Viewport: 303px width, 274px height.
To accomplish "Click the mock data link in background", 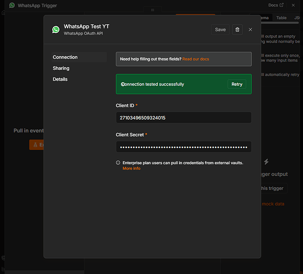I will click(273, 204).
